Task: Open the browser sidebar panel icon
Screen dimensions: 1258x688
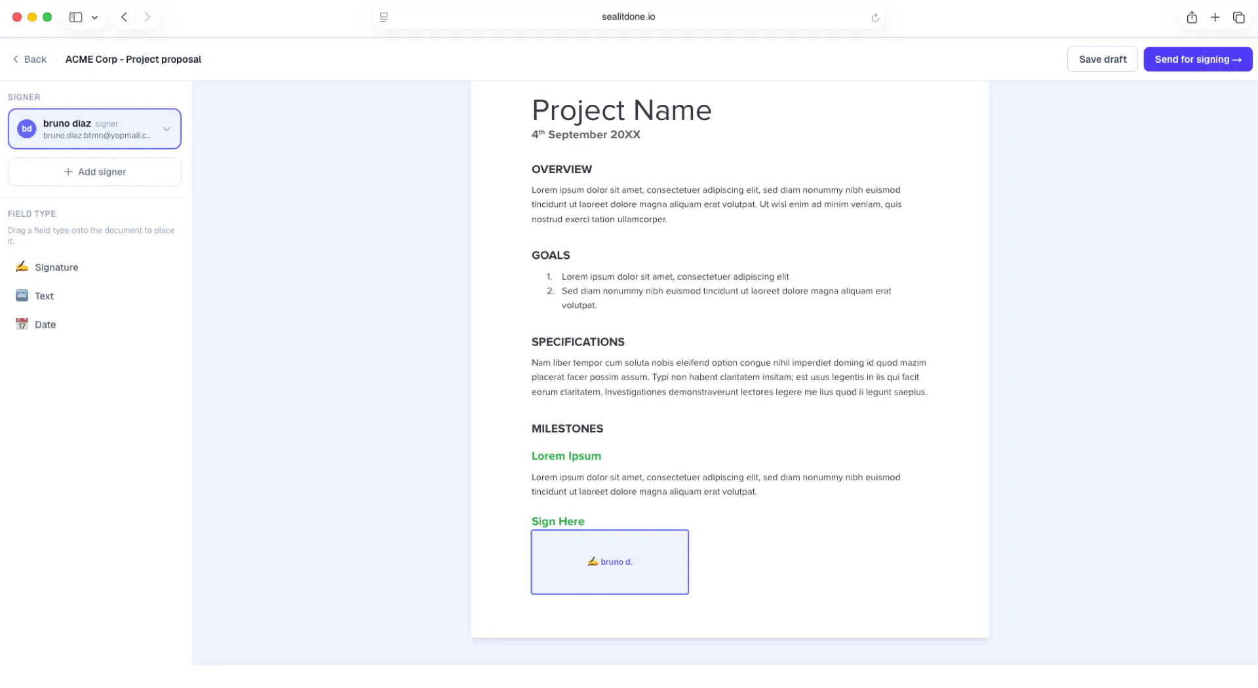Action: 76,17
